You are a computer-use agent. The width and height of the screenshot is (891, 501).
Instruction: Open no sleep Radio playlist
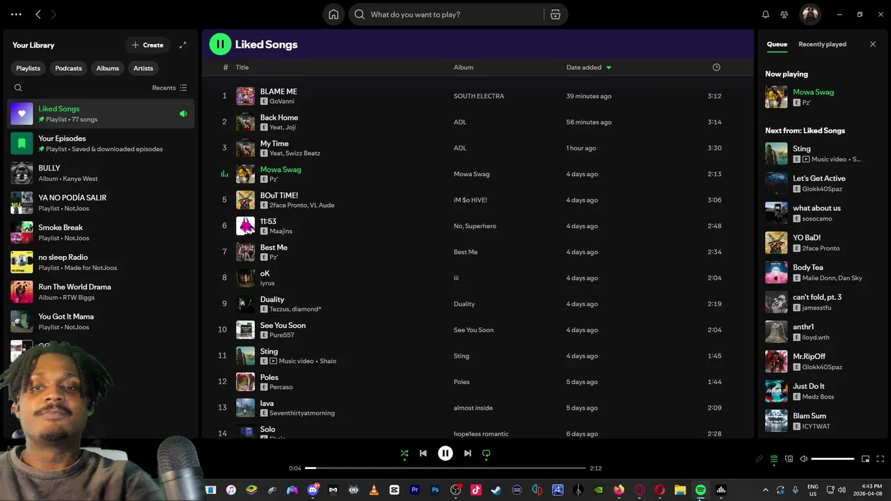point(101,262)
